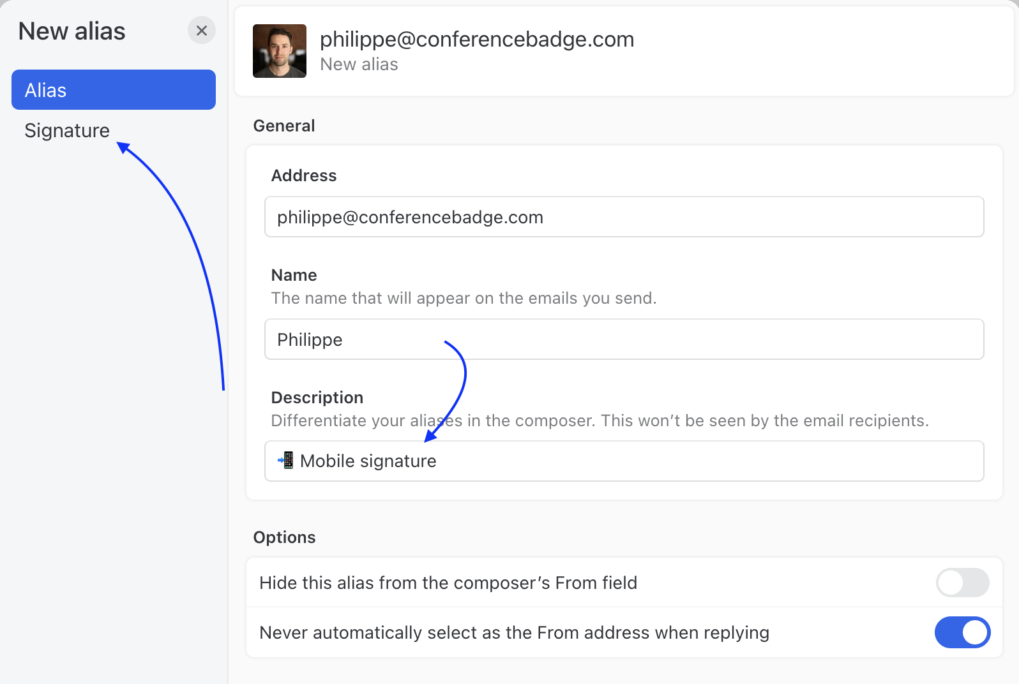
Task: Click the email address in the header
Action: (x=477, y=40)
